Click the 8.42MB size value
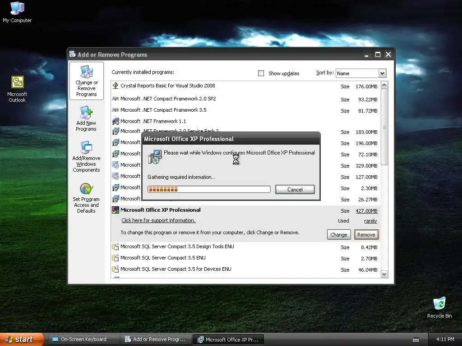This screenshot has height=346, width=462. 369,247
